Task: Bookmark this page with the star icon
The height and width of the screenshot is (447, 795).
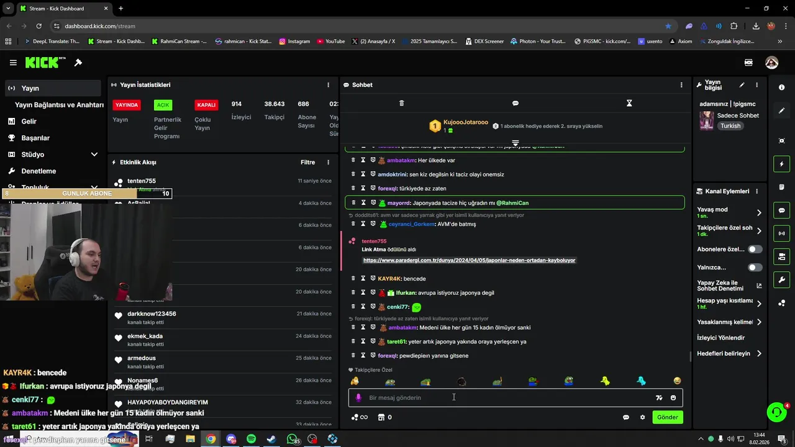Action: click(x=668, y=26)
